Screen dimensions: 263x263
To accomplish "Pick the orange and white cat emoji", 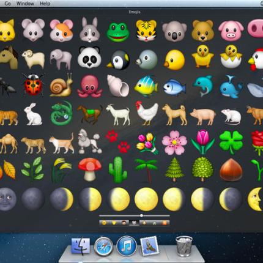I will click(62, 143).
